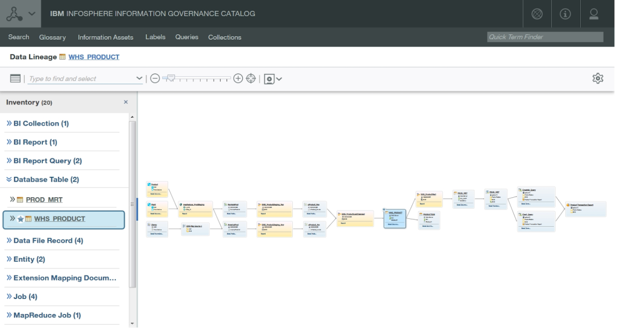The image size is (617, 329).
Task: Follow the WHS_PRODUCT breadcrumb link
Action: [x=93, y=57]
